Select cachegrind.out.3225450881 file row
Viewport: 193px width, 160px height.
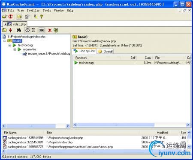[x=94, y=142]
